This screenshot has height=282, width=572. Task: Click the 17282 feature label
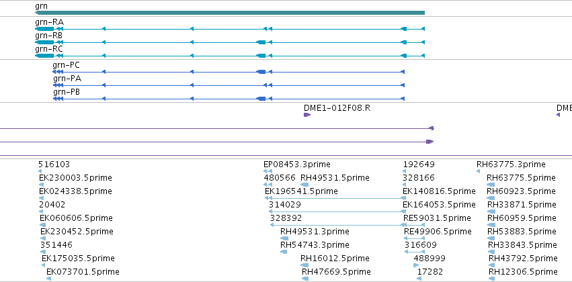point(430,272)
